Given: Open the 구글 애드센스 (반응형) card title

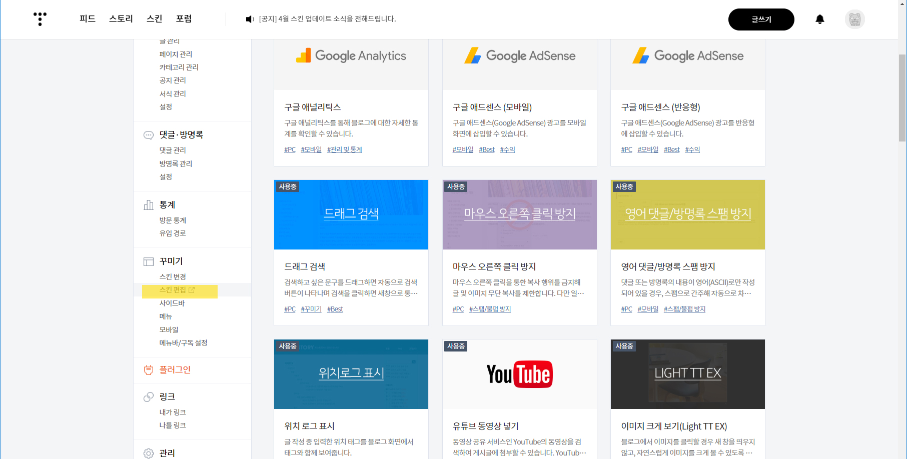Looking at the screenshot, I should (660, 107).
